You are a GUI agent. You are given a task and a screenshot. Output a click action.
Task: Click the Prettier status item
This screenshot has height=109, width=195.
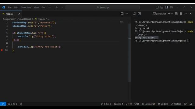(176, 104)
